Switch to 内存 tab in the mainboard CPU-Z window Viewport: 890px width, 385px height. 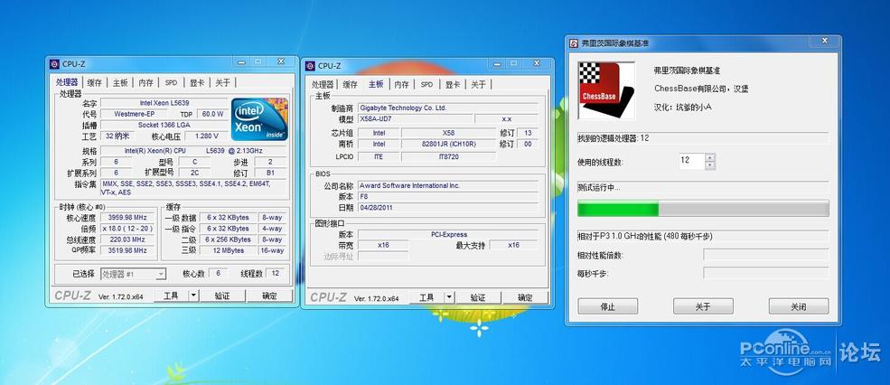point(401,84)
